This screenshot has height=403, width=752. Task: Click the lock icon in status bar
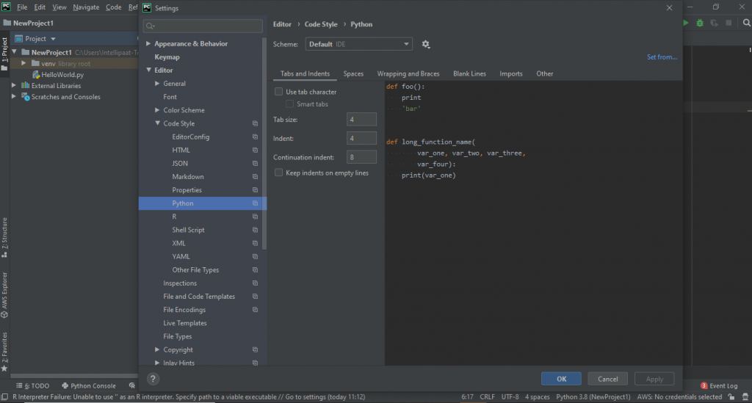(731, 397)
